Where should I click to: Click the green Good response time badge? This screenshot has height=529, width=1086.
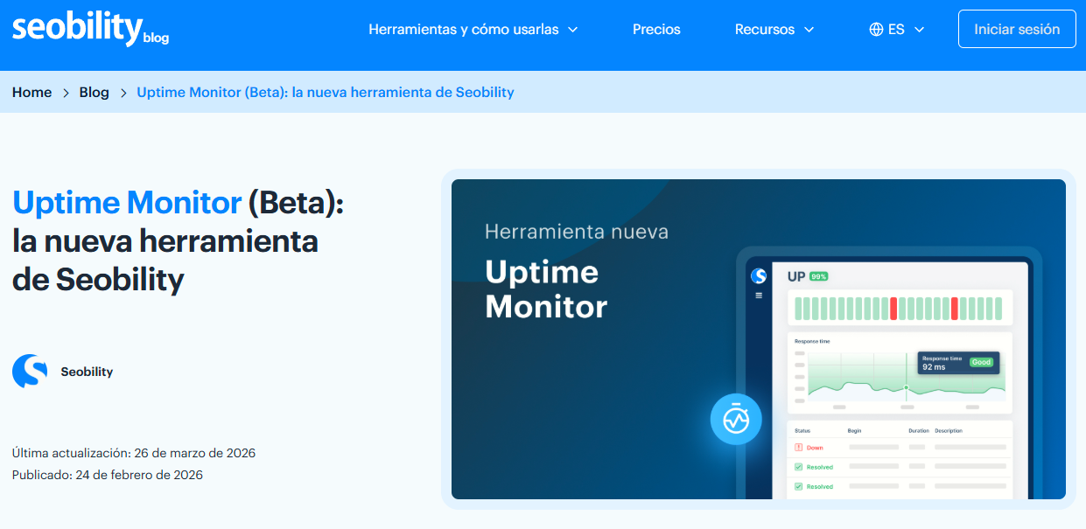point(981,361)
